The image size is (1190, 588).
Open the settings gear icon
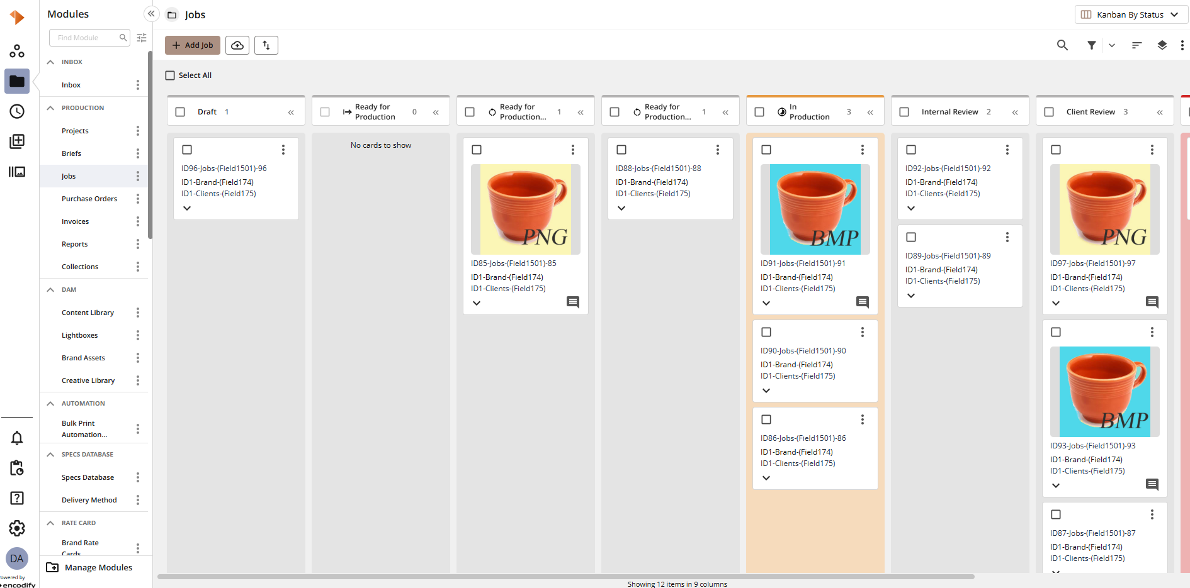click(17, 528)
